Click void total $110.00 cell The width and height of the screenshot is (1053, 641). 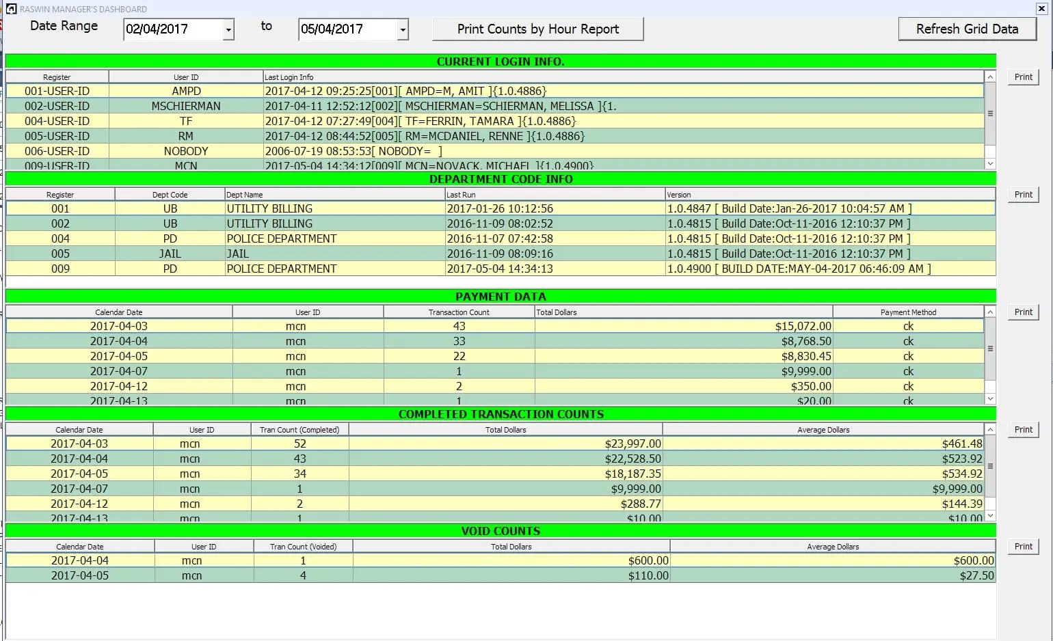click(x=511, y=575)
